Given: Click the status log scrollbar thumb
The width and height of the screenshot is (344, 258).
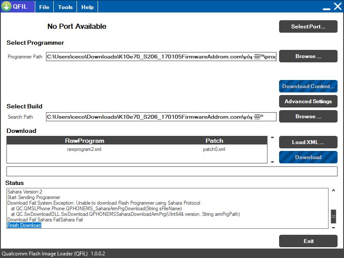Looking at the screenshot, I should (x=334, y=216).
